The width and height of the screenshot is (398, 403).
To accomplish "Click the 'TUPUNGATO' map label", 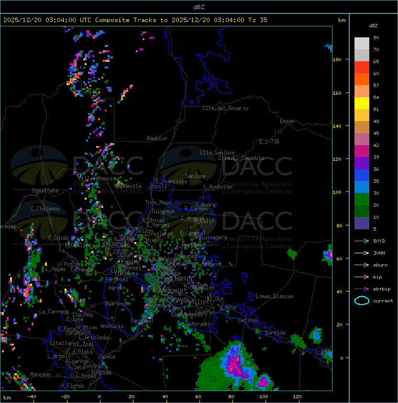I will (77, 333).
